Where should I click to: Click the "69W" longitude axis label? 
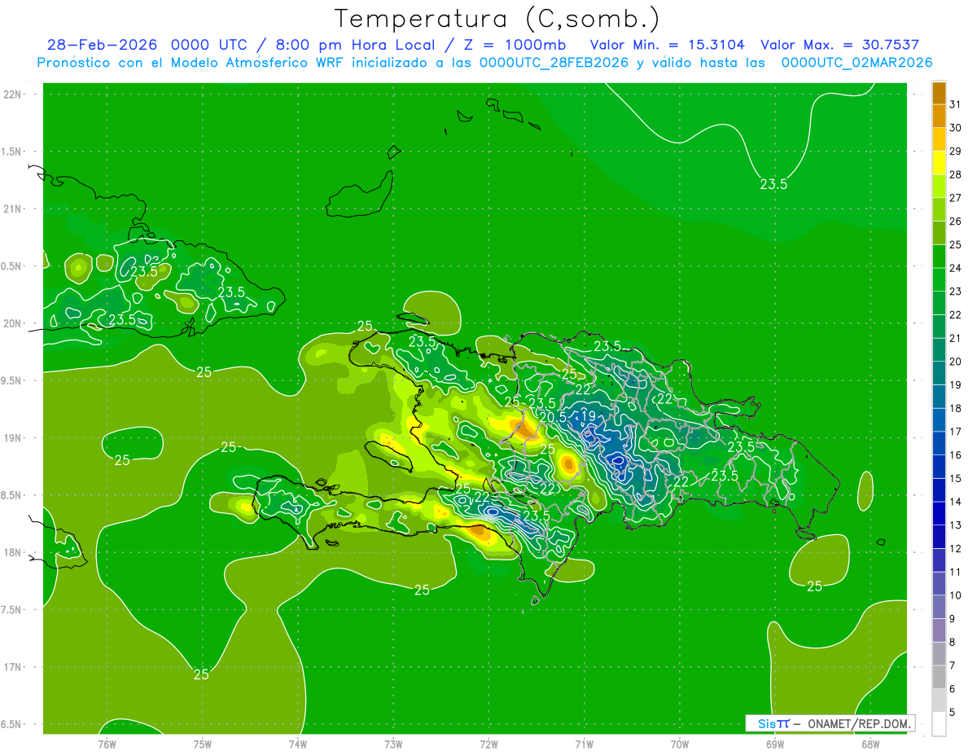(775, 744)
